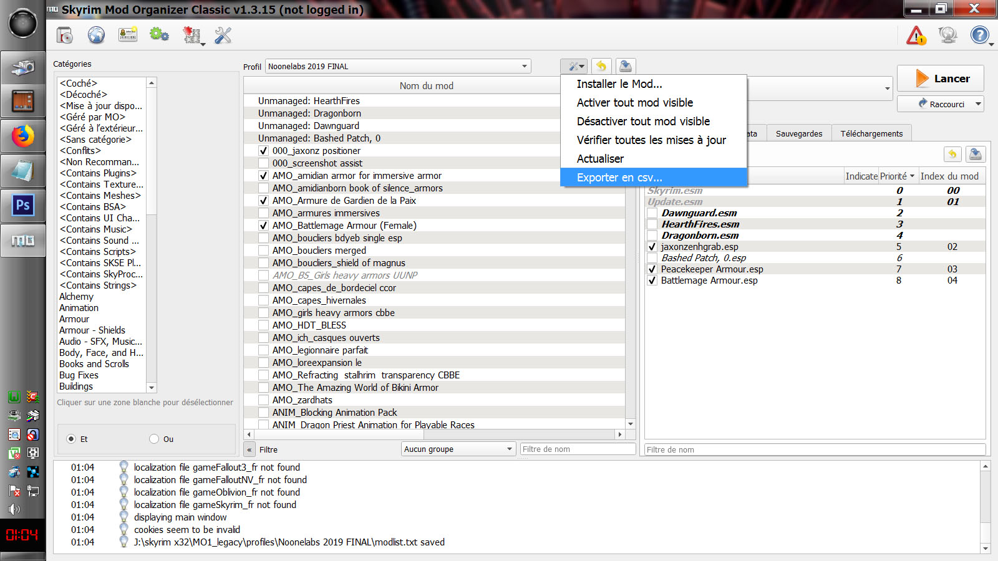
Task: Open the Profil dropdown Noonelabs 2019 FINAL
Action: pyautogui.click(x=398, y=66)
